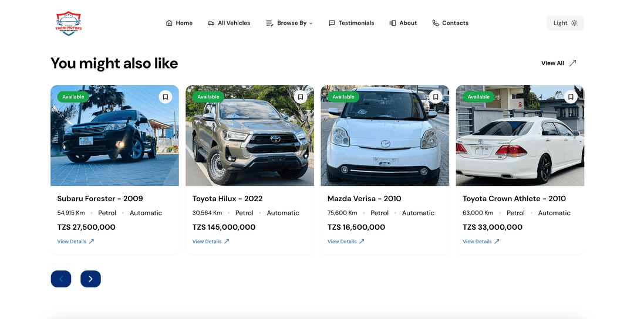Click the 54,915 Km mileage text
This screenshot has width=634, height=319.
(x=71, y=213)
